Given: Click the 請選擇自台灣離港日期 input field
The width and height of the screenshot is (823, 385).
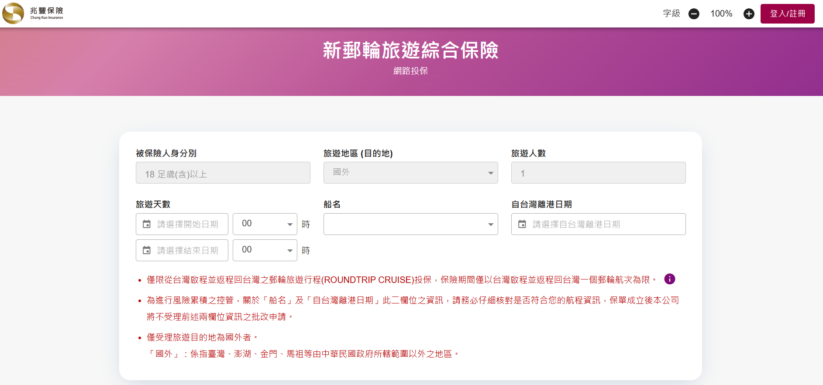Looking at the screenshot, I should (598, 224).
